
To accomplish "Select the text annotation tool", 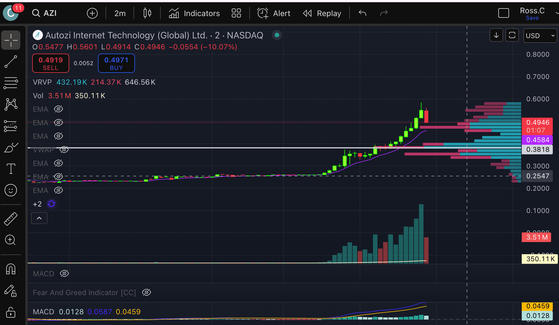I will click(x=11, y=169).
